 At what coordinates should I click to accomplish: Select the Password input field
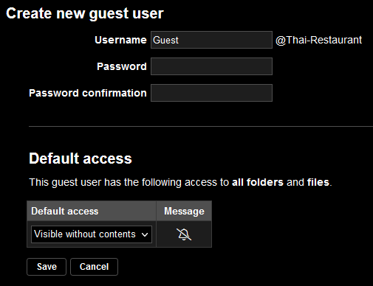211,66
